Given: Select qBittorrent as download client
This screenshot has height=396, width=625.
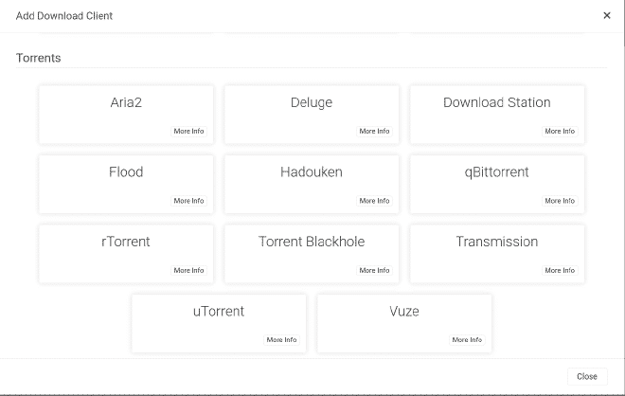Looking at the screenshot, I should coord(497,184).
